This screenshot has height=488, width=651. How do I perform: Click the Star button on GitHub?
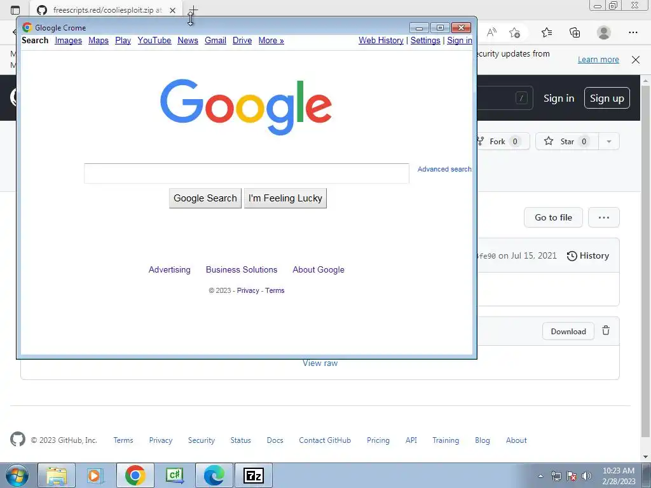click(567, 142)
